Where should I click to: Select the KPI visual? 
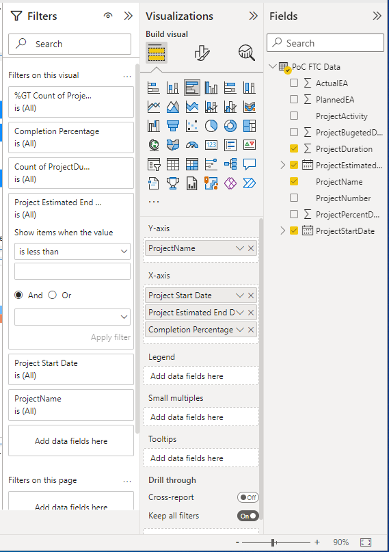249,145
